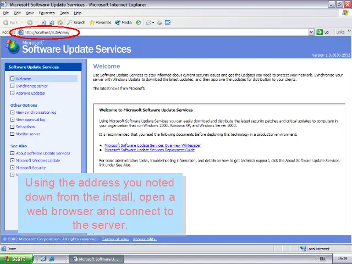352x264 pixels.
Task: Click the Other Options heading
Action: tap(24, 105)
